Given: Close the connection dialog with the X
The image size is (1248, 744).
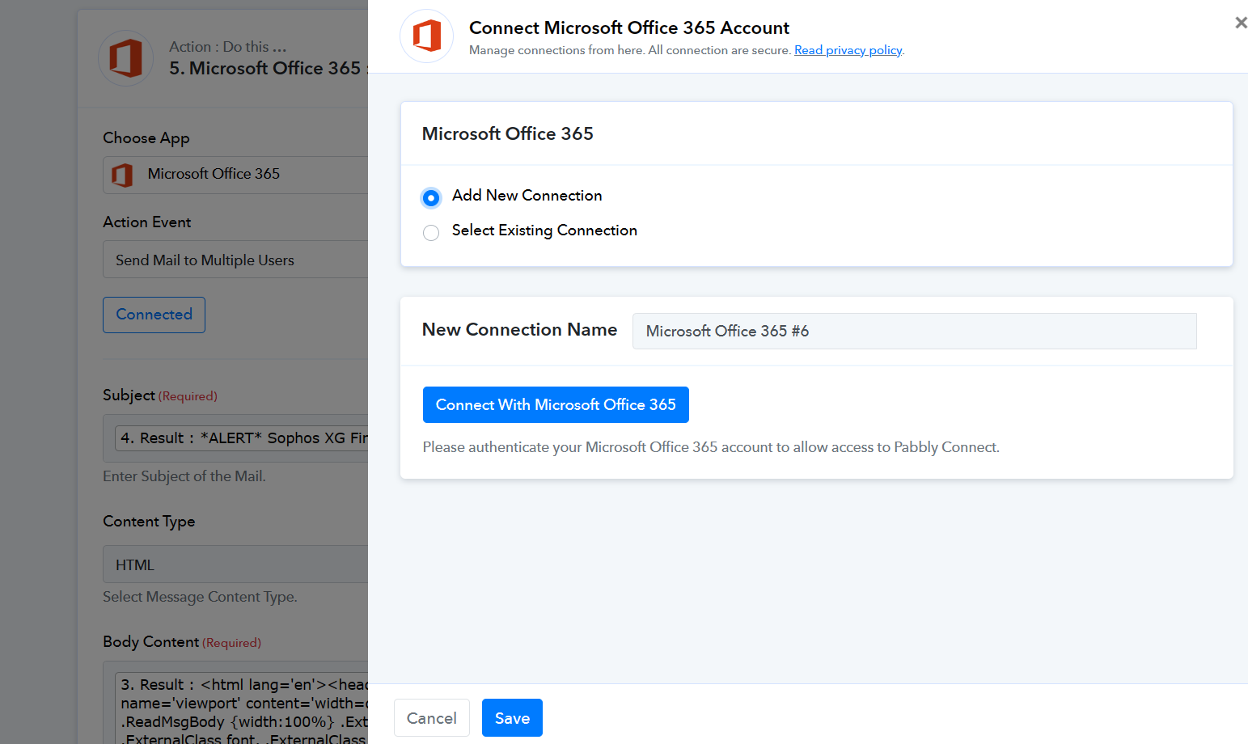Looking at the screenshot, I should pos(1241,23).
